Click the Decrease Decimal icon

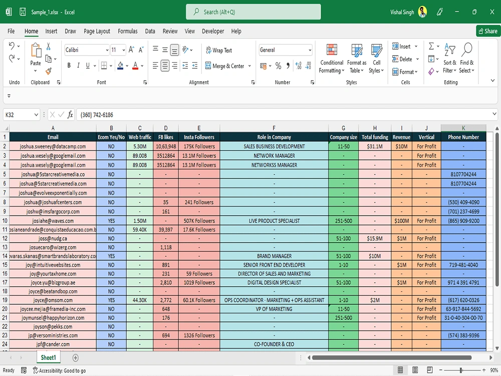point(308,66)
